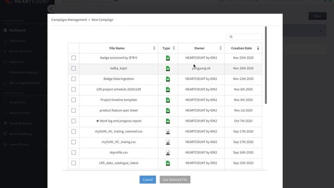Viewport: 334px width, 188px height.
Task: Click file name 'kafka_topic'
Action: [118, 68]
